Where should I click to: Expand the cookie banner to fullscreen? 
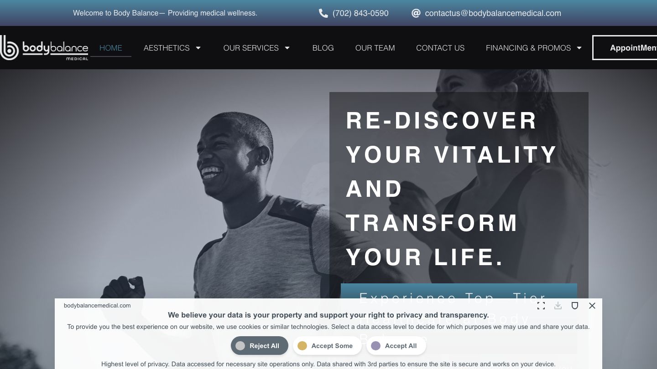(x=541, y=306)
